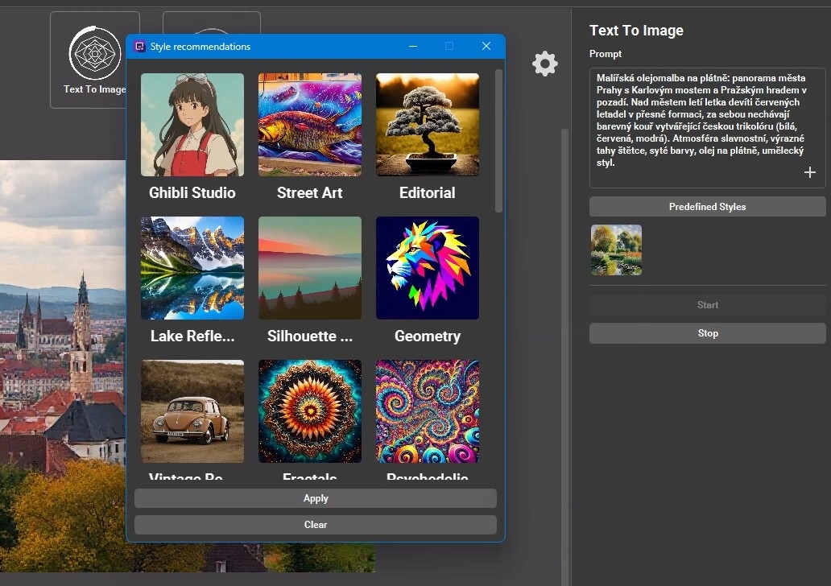Screen dimensions: 831x586
Task: Select the Geometry lion style thumbnail
Action: pos(428,268)
